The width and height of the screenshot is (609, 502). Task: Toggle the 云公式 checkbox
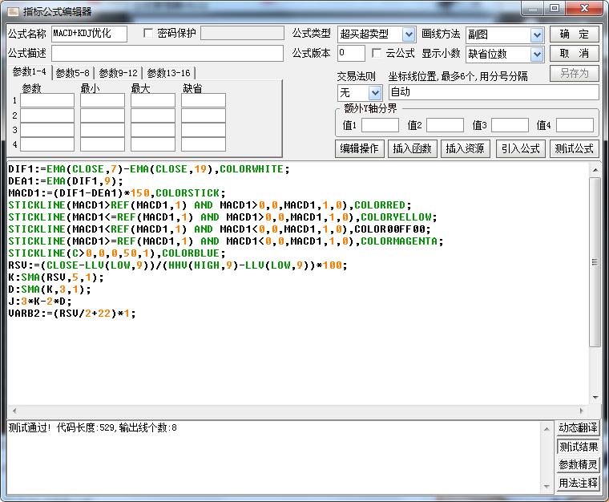377,54
